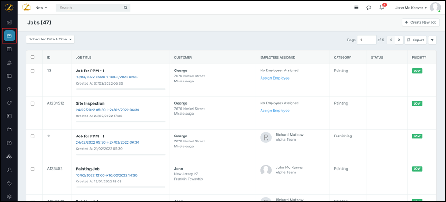Click Assign Employee link for job 13
The height and width of the screenshot is (202, 446).
275,78
